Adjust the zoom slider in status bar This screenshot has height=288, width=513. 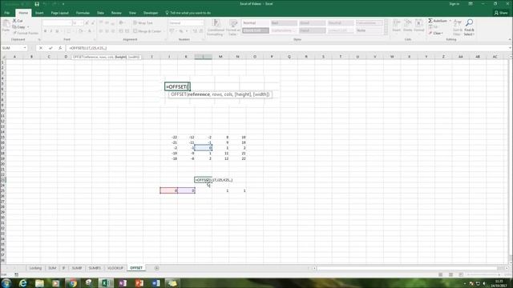click(484, 274)
